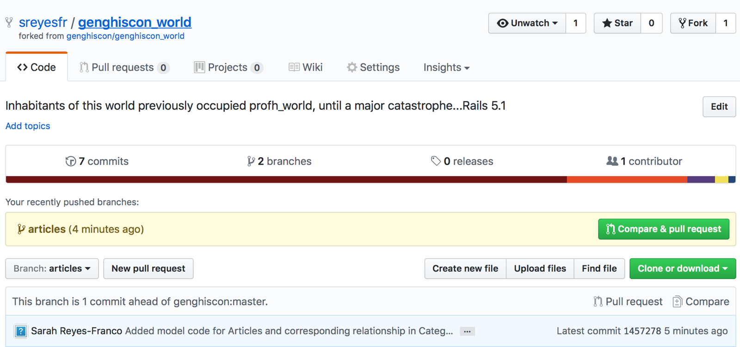The height and width of the screenshot is (347, 740).
Task: Click the yellow language bar segment
Action: [x=721, y=180]
